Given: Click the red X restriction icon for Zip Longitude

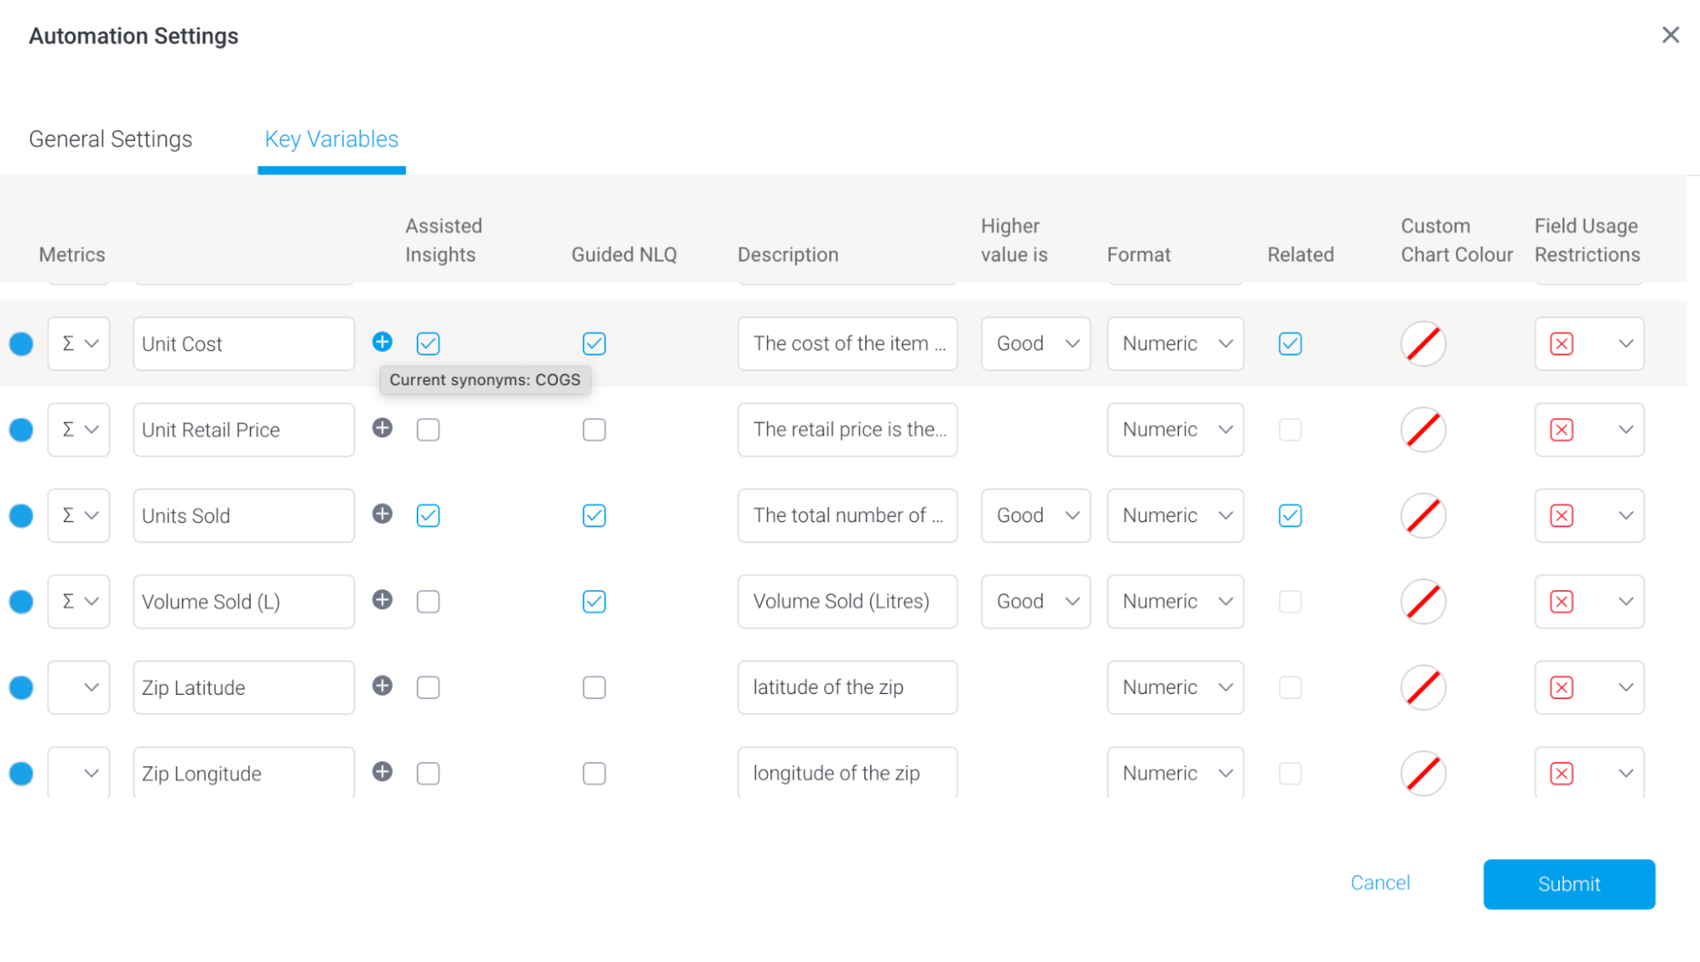Looking at the screenshot, I should (1561, 773).
